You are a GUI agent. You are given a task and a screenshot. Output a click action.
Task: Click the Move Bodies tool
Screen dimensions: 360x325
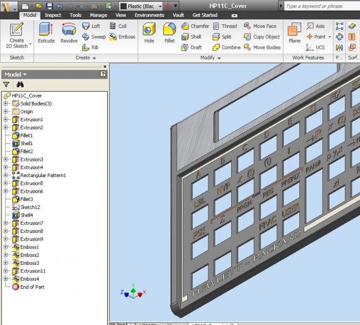coord(262,47)
